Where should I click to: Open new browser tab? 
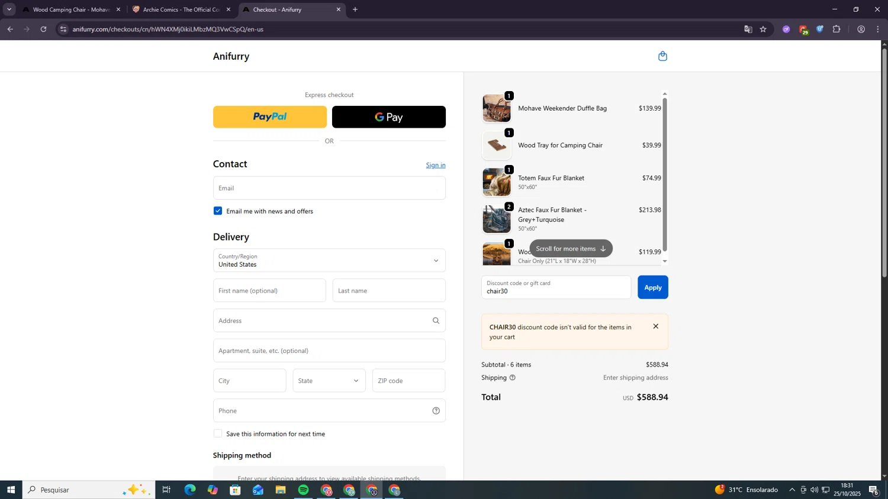355,9
